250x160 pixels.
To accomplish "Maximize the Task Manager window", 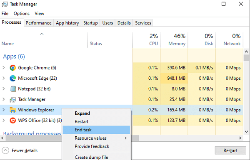I will pyautogui.click(x=223, y=4).
